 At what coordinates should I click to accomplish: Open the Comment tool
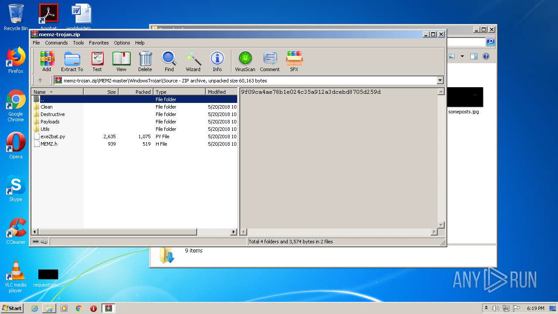(270, 61)
